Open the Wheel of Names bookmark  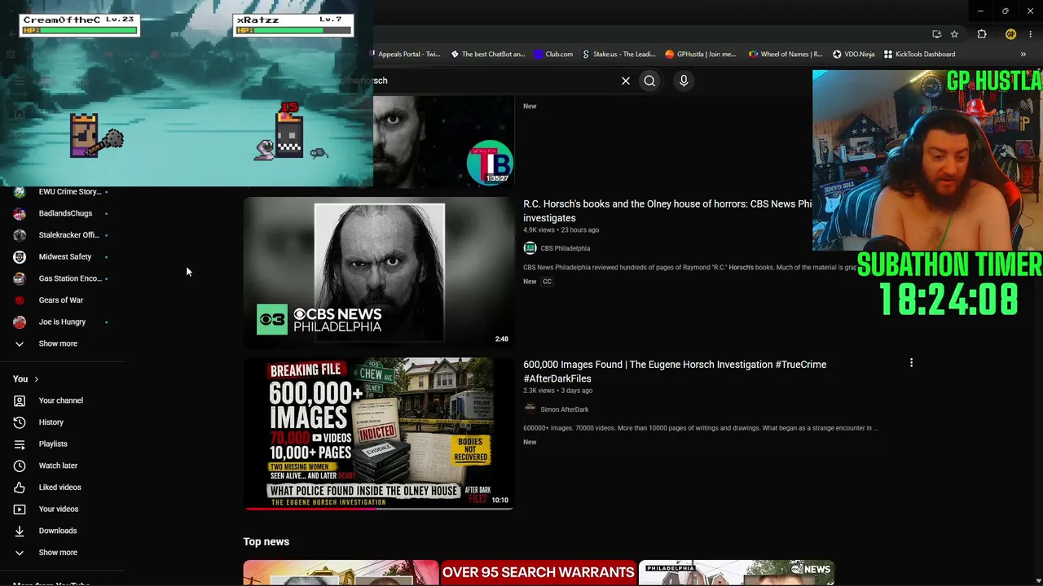click(x=784, y=55)
